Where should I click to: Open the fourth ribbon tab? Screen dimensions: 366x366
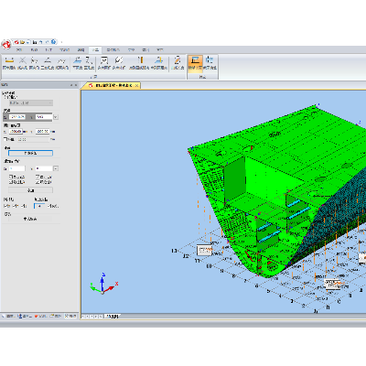tap(65, 49)
